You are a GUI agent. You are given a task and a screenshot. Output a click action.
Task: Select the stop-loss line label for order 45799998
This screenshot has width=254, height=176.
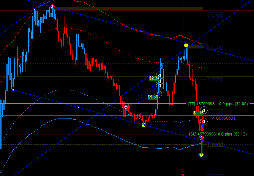point(218,134)
